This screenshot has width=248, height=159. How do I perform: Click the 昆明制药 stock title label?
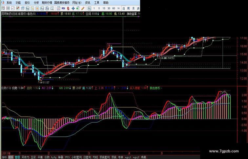tap(6, 14)
